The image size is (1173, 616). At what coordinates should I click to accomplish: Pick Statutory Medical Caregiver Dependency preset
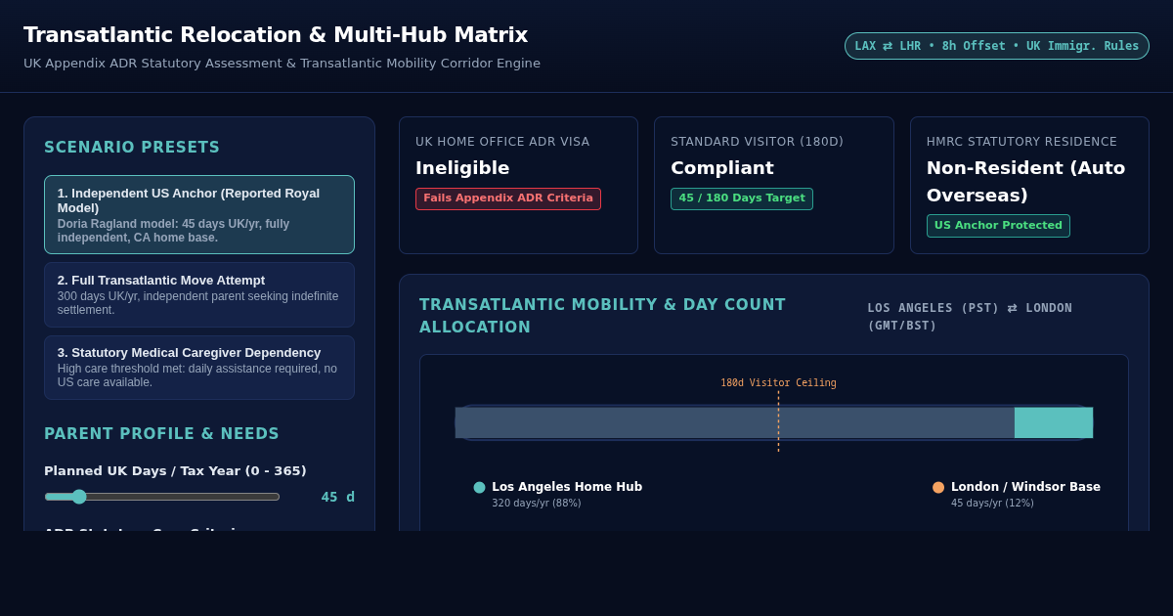point(199,368)
